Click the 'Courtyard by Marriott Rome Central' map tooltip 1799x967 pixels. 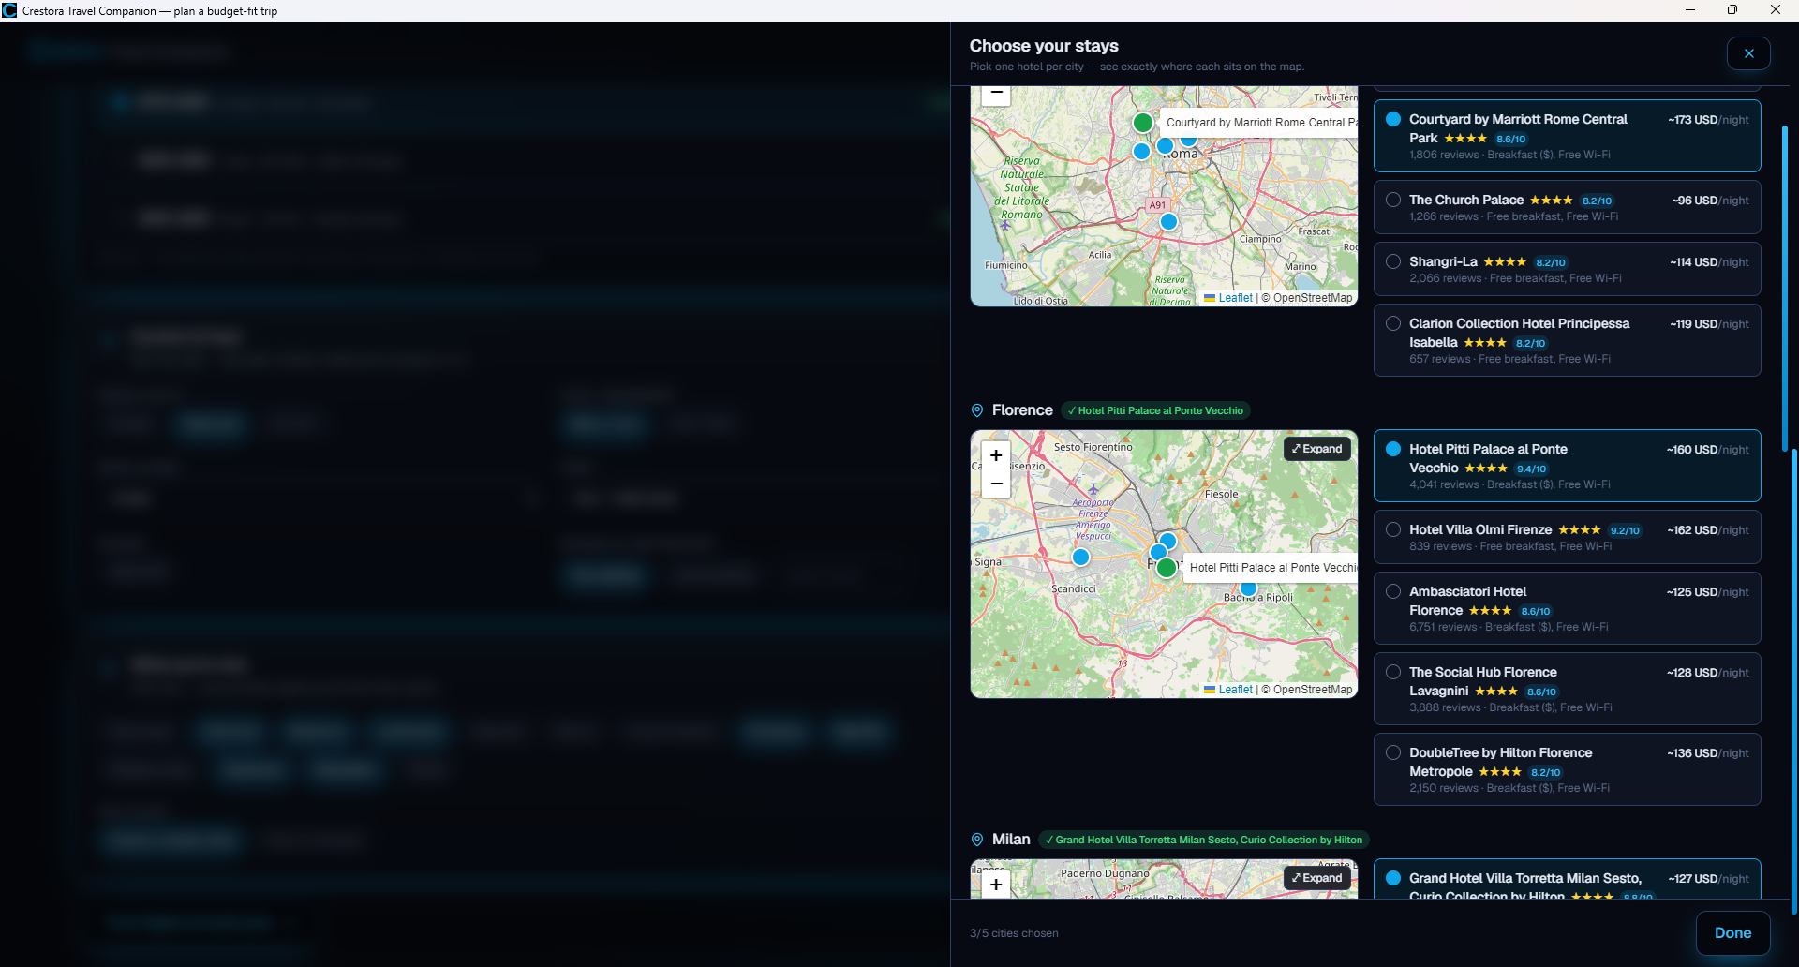coord(1258,123)
